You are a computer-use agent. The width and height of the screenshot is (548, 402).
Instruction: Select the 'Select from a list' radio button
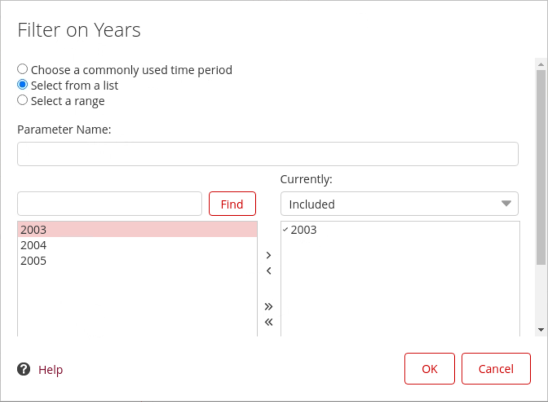point(22,85)
